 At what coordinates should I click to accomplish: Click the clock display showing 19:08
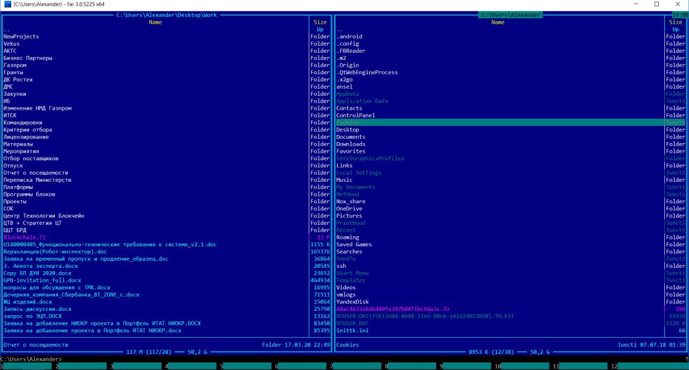pos(680,15)
